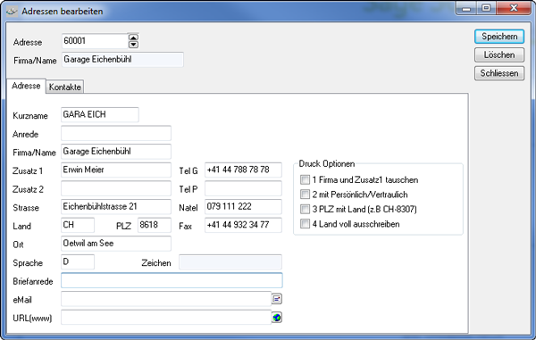Tick the Land voll ausschreiben checkbox
Image resolution: width=536 pixels, height=340 pixels.
click(305, 224)
